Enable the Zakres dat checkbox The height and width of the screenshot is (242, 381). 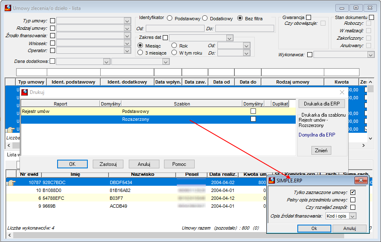pos(165,37)
